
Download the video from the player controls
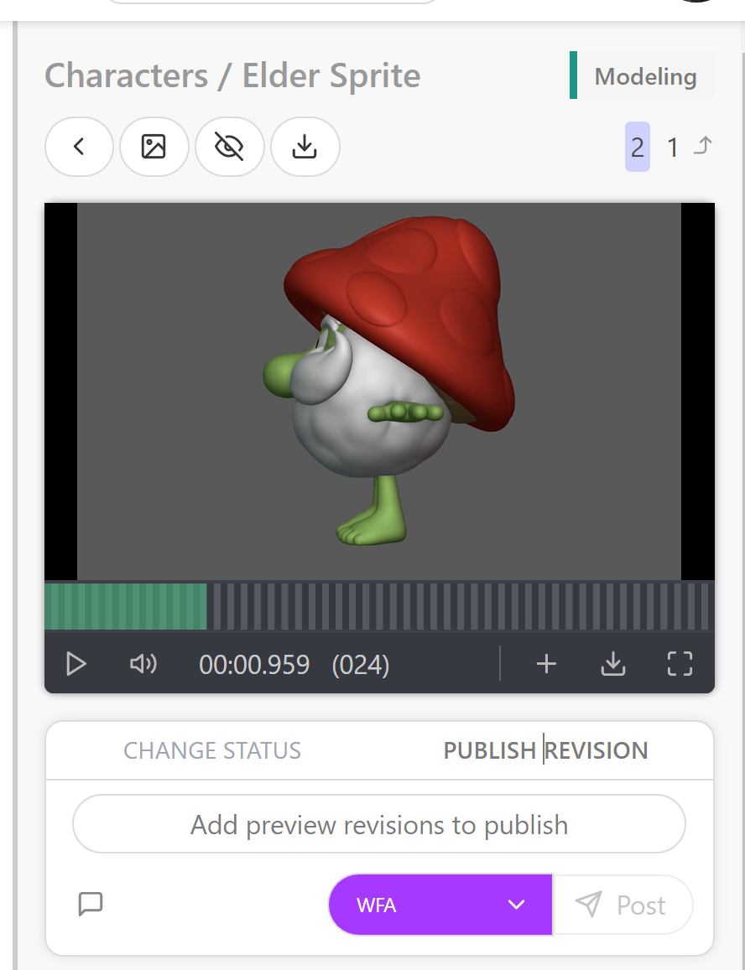point(613,664)
